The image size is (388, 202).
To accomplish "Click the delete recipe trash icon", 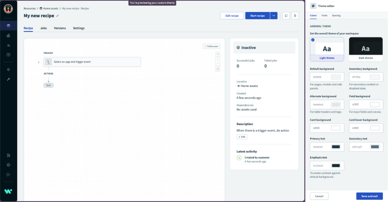I will pos(295,16).
